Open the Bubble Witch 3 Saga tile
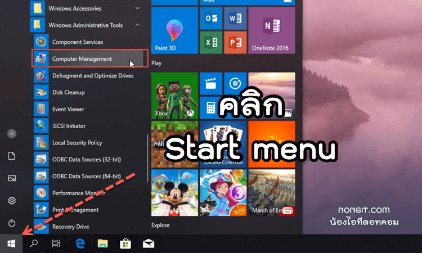Viewport: 422px width, 253px height. (x=223, y=192)
